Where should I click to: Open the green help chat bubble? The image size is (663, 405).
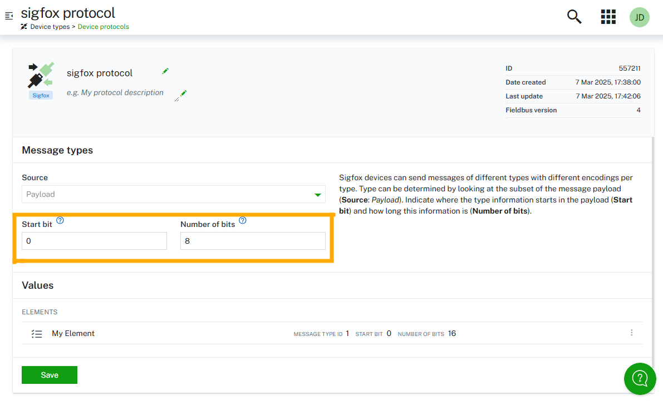(640, 378)
